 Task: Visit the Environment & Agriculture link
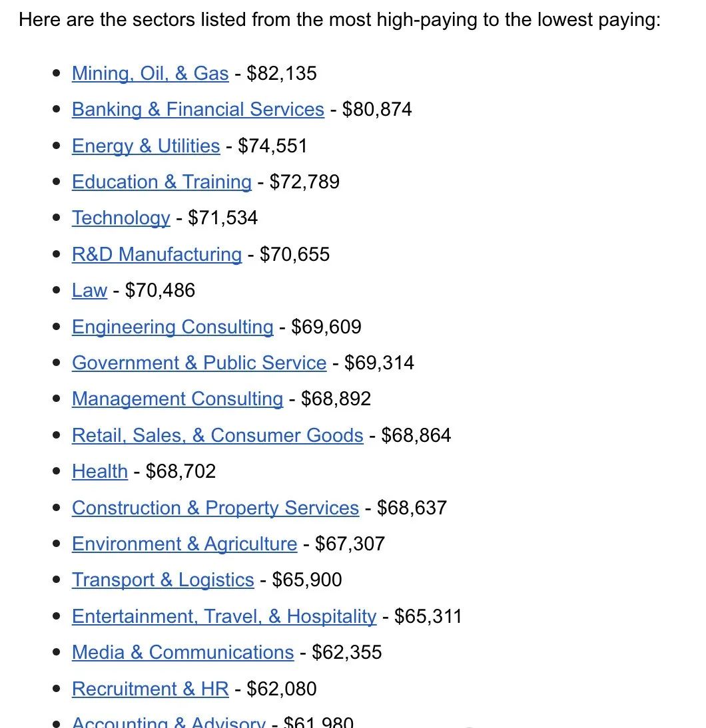click(x=184, y=544)
